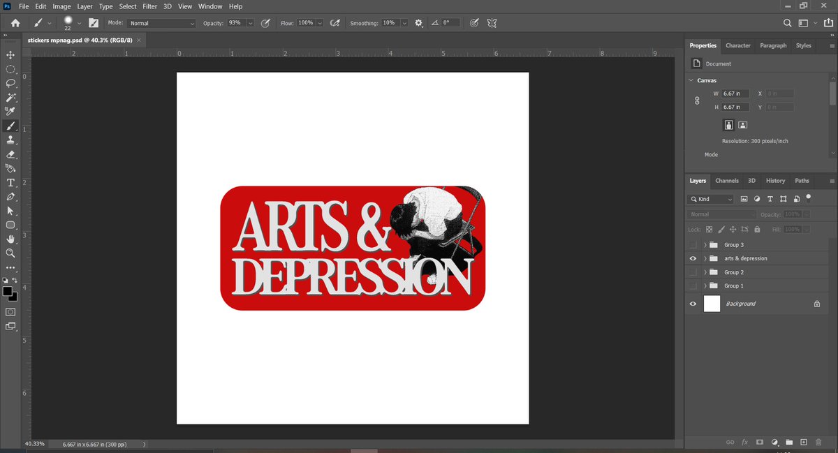
Task: Open the blend Mode dropdown
Action: pos(162,23)
